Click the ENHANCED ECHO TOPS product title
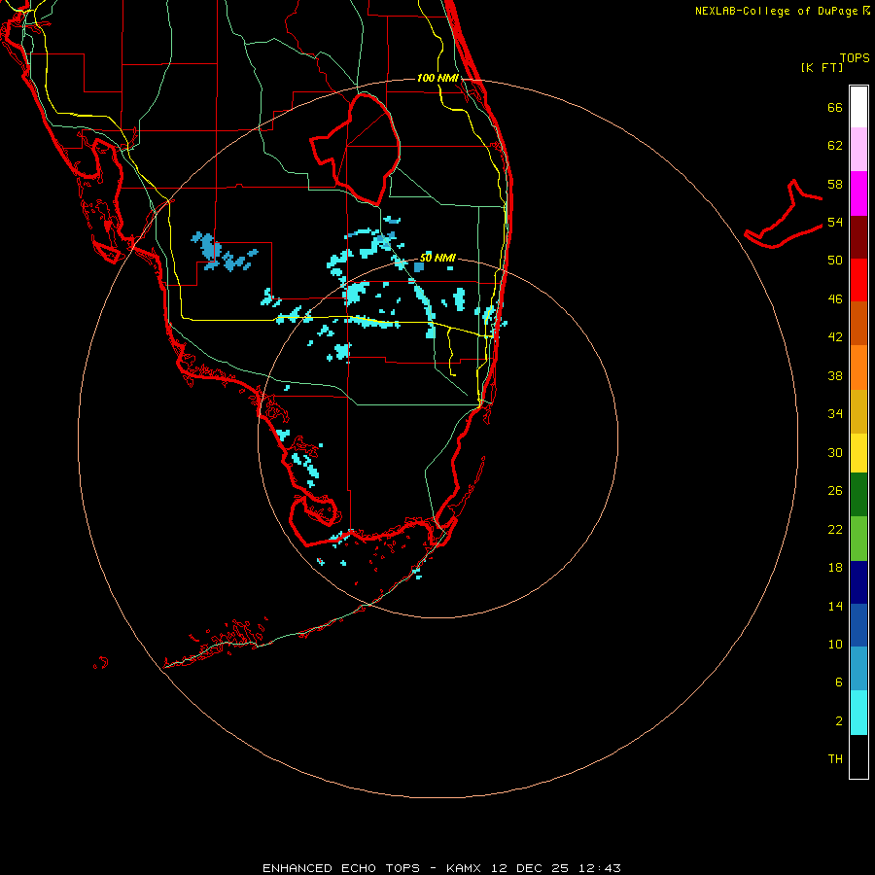 [341, 868]
